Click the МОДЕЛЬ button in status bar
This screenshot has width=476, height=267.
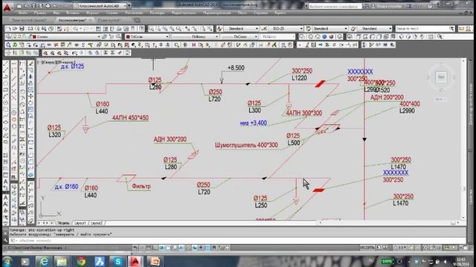click(367, 247)
